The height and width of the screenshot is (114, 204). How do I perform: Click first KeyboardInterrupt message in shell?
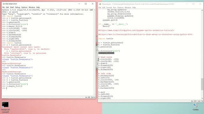pyautogui.click(x=12, y=64)
